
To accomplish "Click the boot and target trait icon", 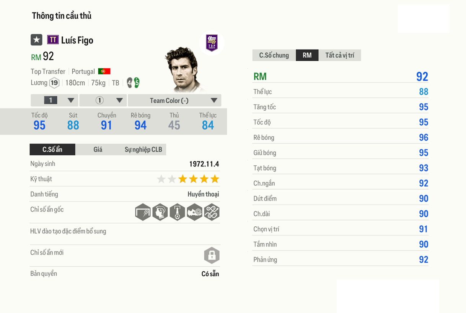I will click(194, 212).
